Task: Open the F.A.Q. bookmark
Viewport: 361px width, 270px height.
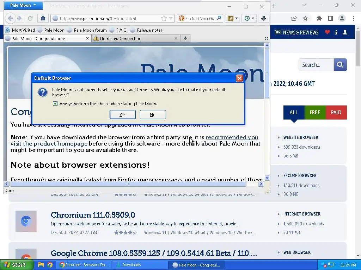Action: tap(118, 30)
